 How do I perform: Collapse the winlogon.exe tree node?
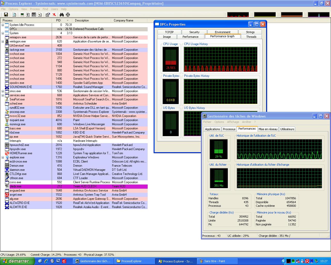coord(3,41)
